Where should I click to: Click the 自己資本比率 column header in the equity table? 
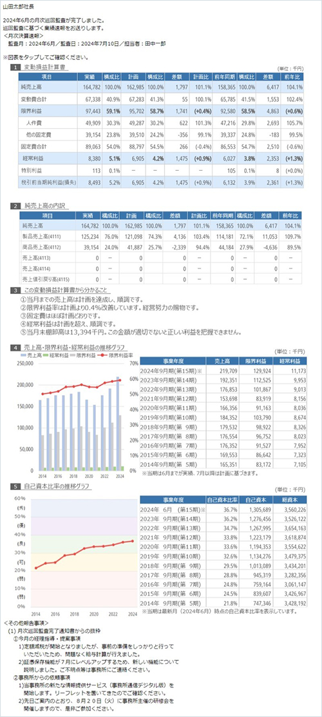(223, 499)
